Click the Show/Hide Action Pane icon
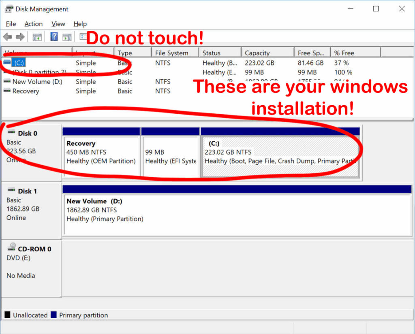 point(67,37)
